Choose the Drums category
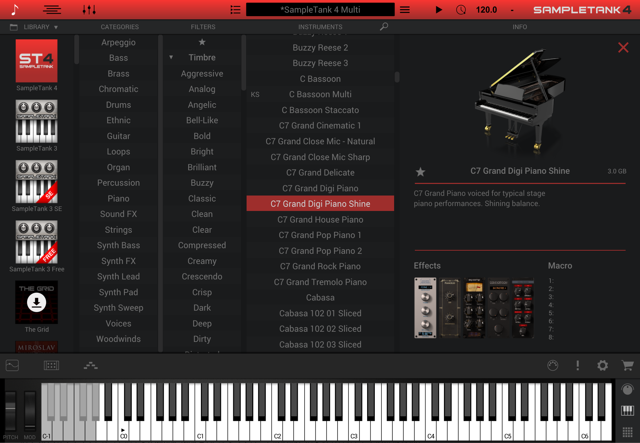Screen dimensions: 640x443 point(118,105)
